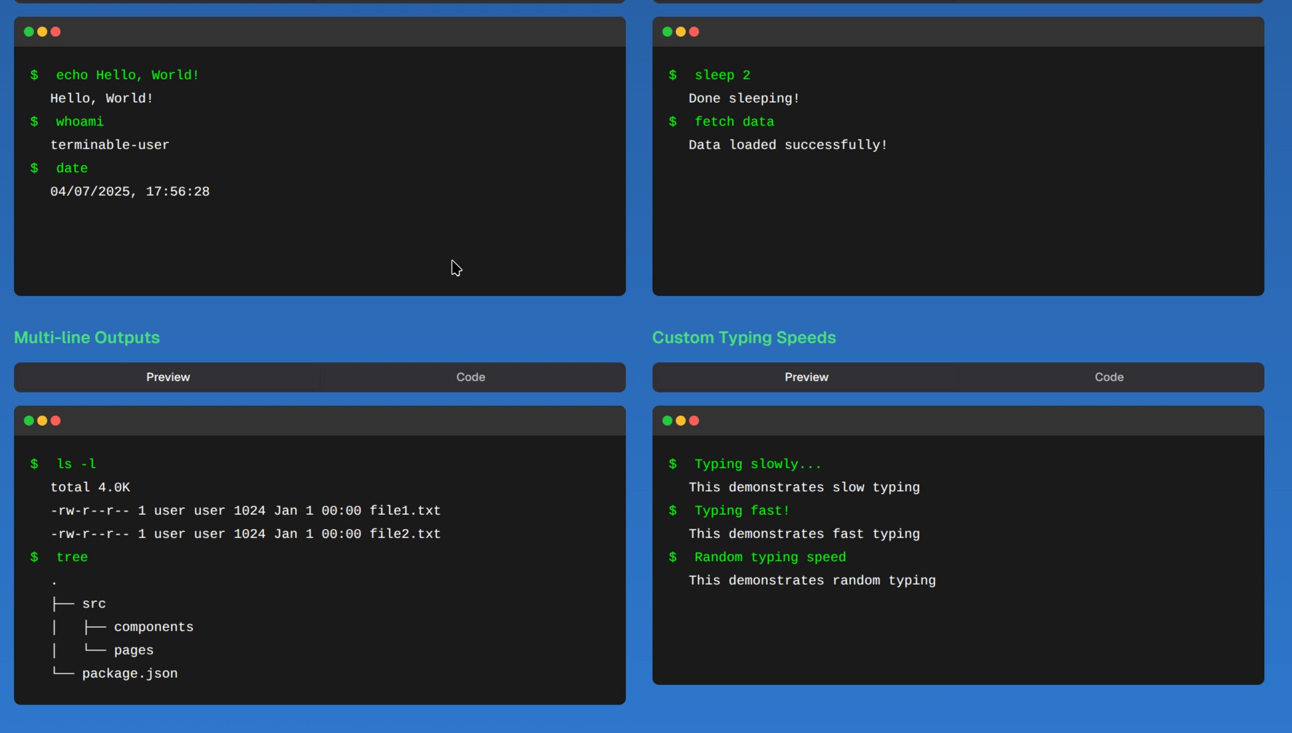Viewport: 1292px width, 733px height.
Task: Click the white 'Hello, World!' output line
Action: (x=102, y=98)
